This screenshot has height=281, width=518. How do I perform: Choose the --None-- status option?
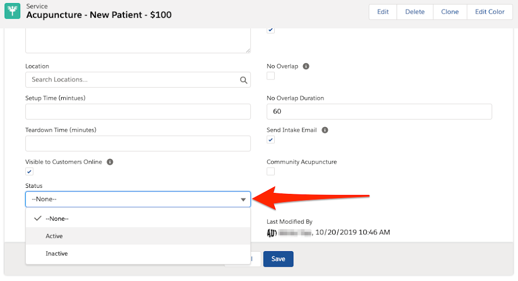point(57,219)
